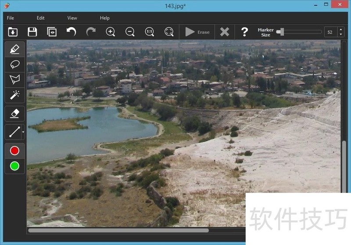Select the Polygonal lasso tool
The image size is (351, 245).
coord(14,79)
